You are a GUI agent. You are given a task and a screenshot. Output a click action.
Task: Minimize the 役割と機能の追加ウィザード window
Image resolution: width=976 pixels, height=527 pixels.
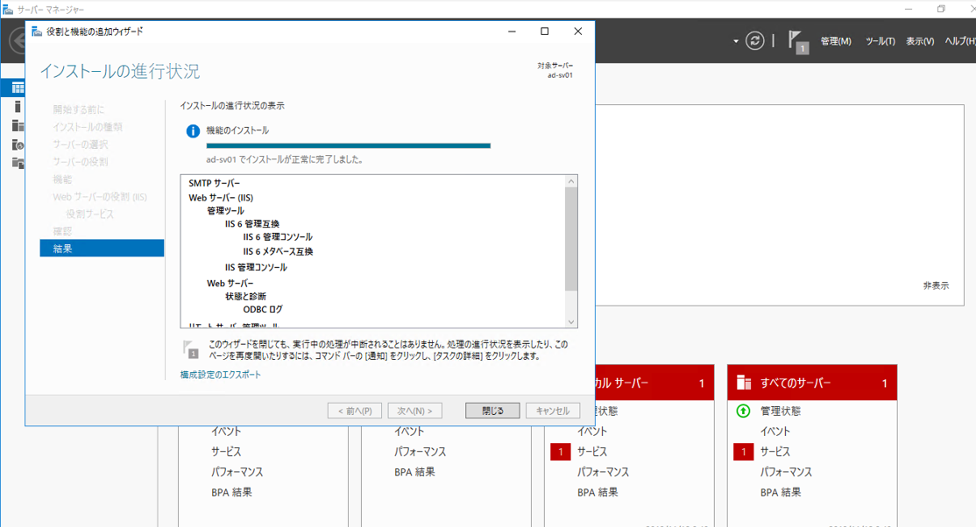(x=512, y=32)
